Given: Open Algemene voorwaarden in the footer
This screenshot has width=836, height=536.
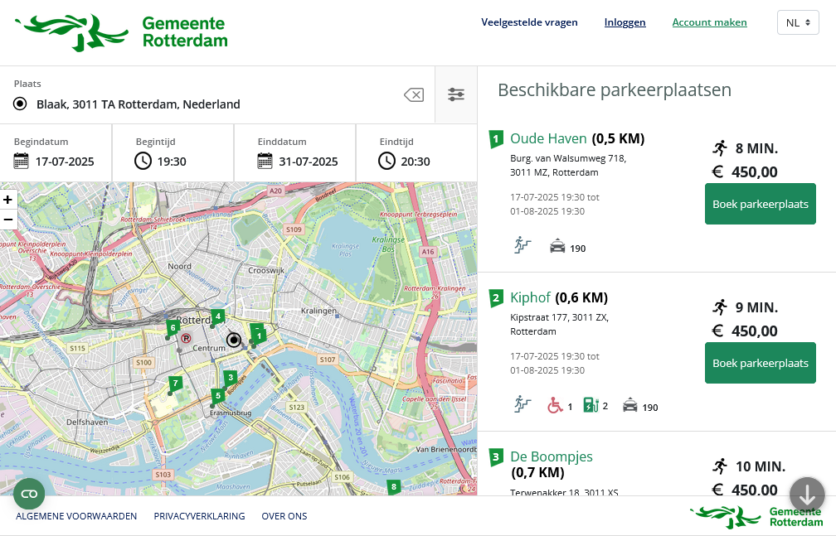Looking at the screenshot, I should pyautogui.click(x=75, y=516).
